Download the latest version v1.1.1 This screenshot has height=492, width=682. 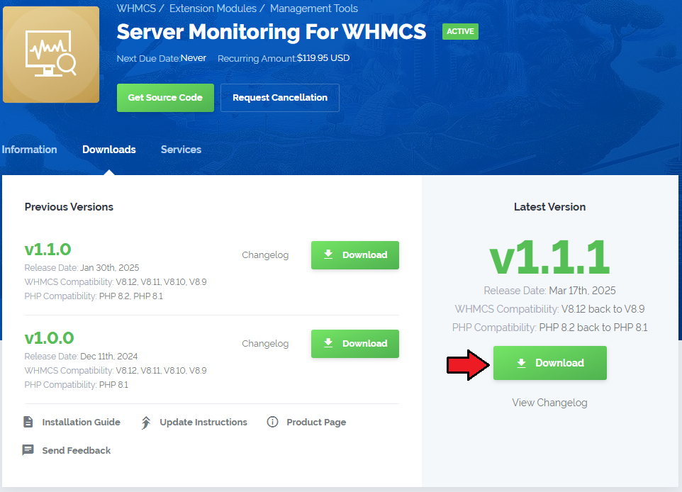pyautogui.click(x=549, y=363)
